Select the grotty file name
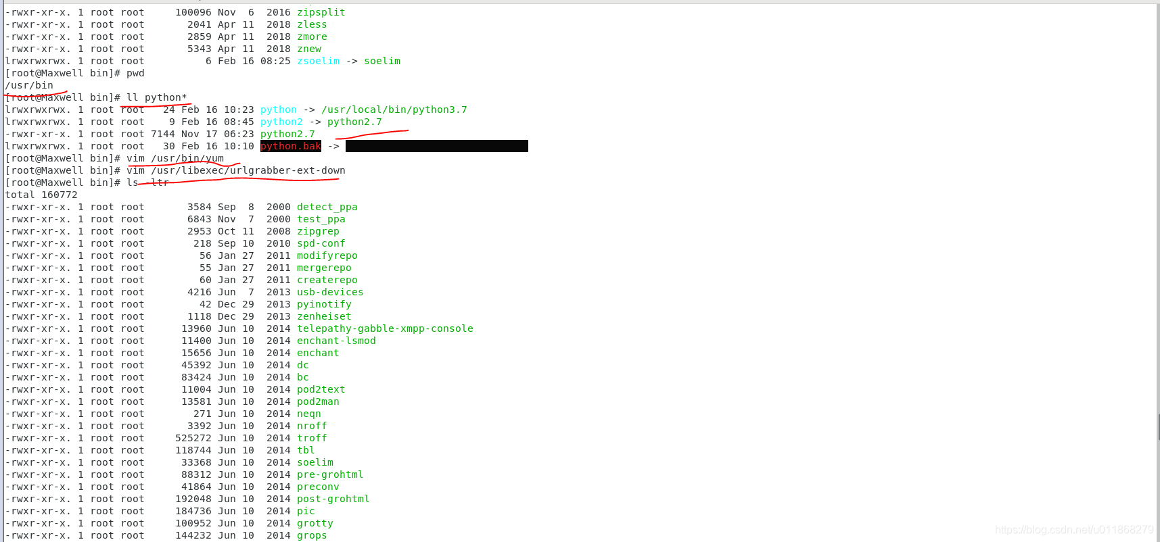 click(x=315, y=523)
